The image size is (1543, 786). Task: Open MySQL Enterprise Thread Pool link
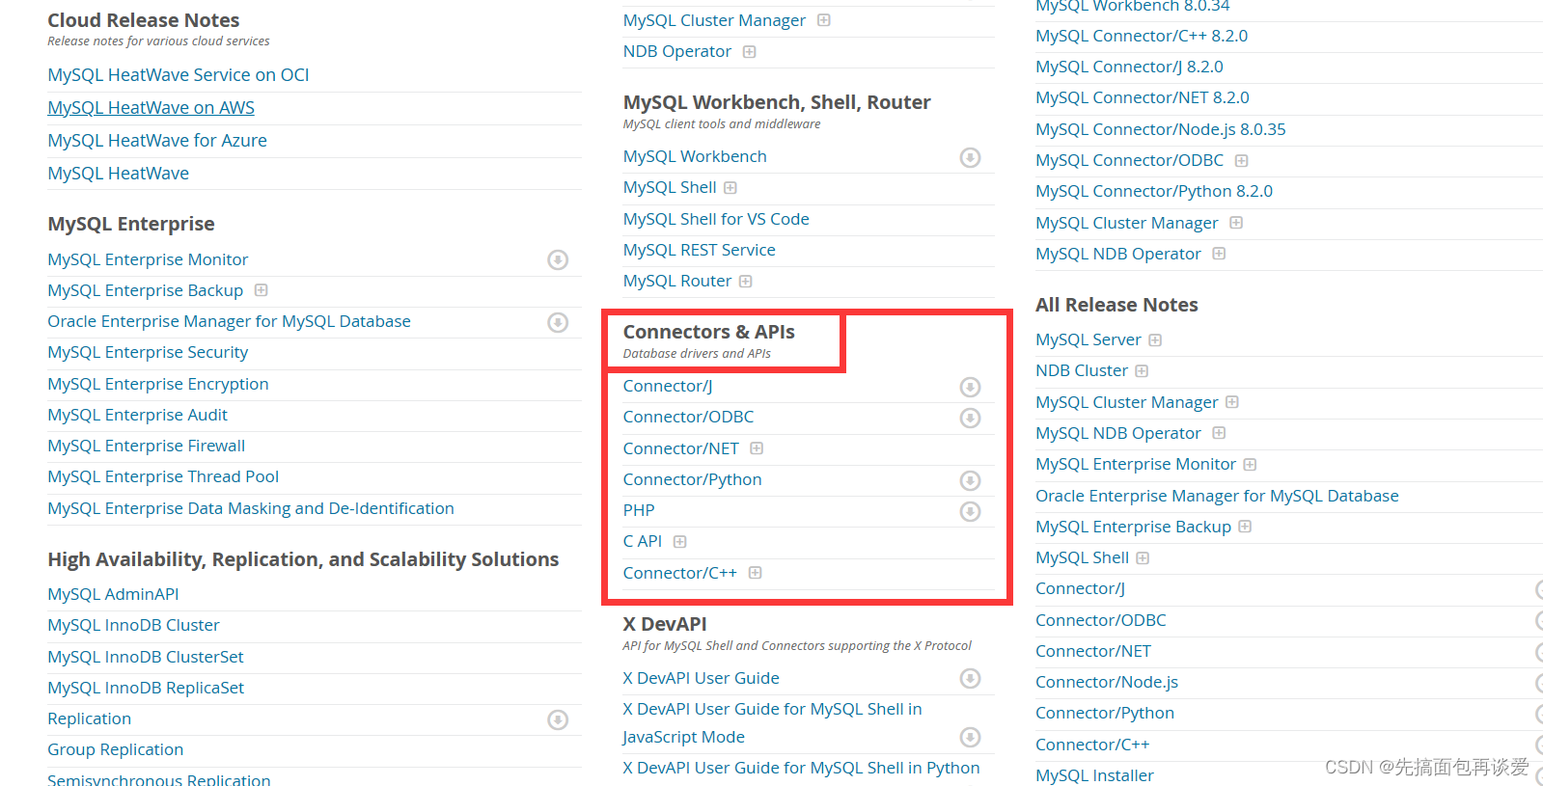[163, 476]
